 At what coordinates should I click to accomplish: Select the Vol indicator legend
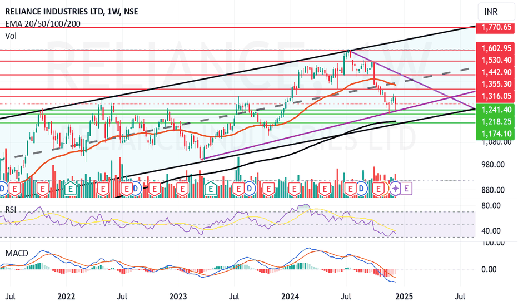[x=11, y=36]
